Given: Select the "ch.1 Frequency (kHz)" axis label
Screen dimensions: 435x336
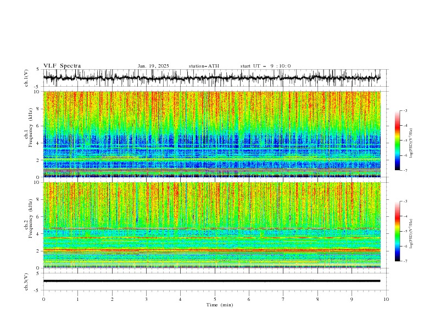Looking at the screenshot, I should [x=29, y=127].
